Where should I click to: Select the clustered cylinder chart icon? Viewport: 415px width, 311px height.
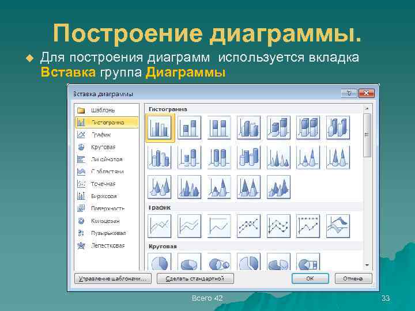point(160,157)
